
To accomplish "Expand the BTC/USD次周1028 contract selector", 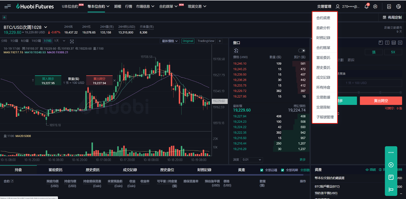I will click(x=46, y=27).
